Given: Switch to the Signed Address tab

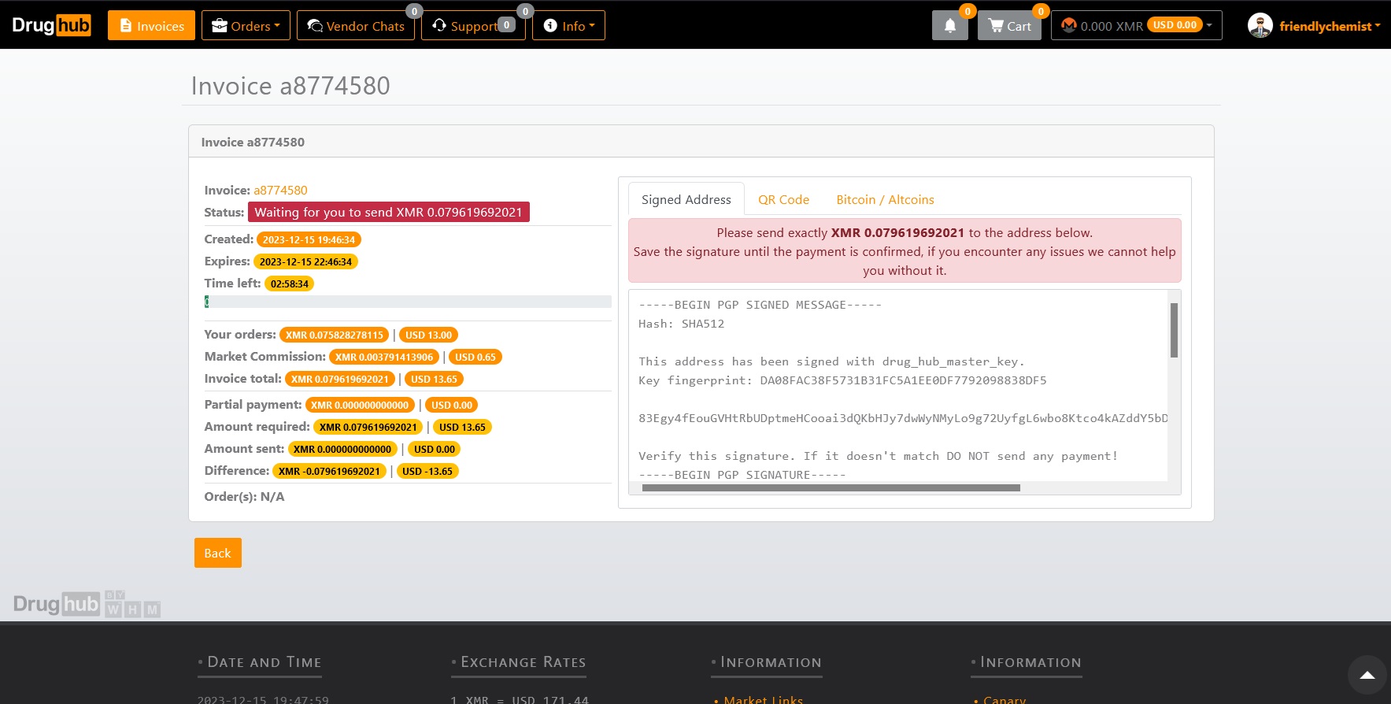Looking at the screenshot, I should [686, 199].
